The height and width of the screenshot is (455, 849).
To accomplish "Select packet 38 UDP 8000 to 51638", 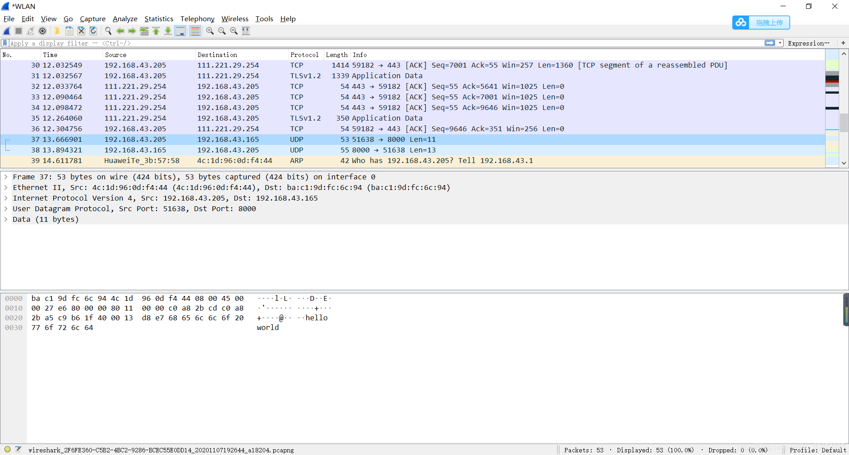I will pos(413,150).
